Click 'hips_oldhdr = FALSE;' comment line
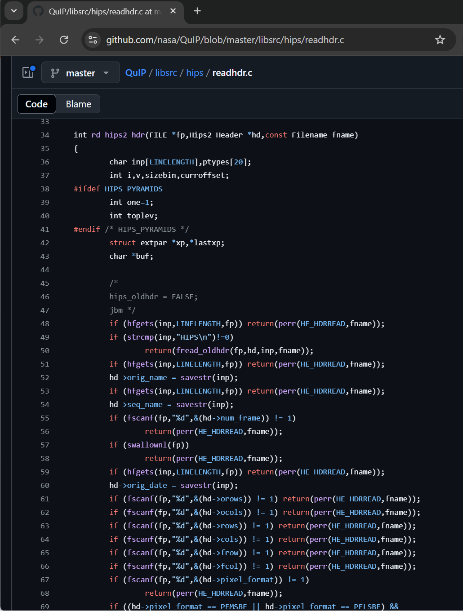The image size is (463, 611). [x=153, y=297]
